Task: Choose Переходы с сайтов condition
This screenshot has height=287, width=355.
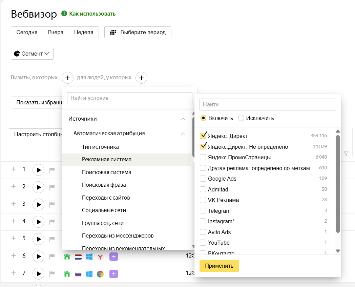Action: pyautogui.click(x=106, y=198)
